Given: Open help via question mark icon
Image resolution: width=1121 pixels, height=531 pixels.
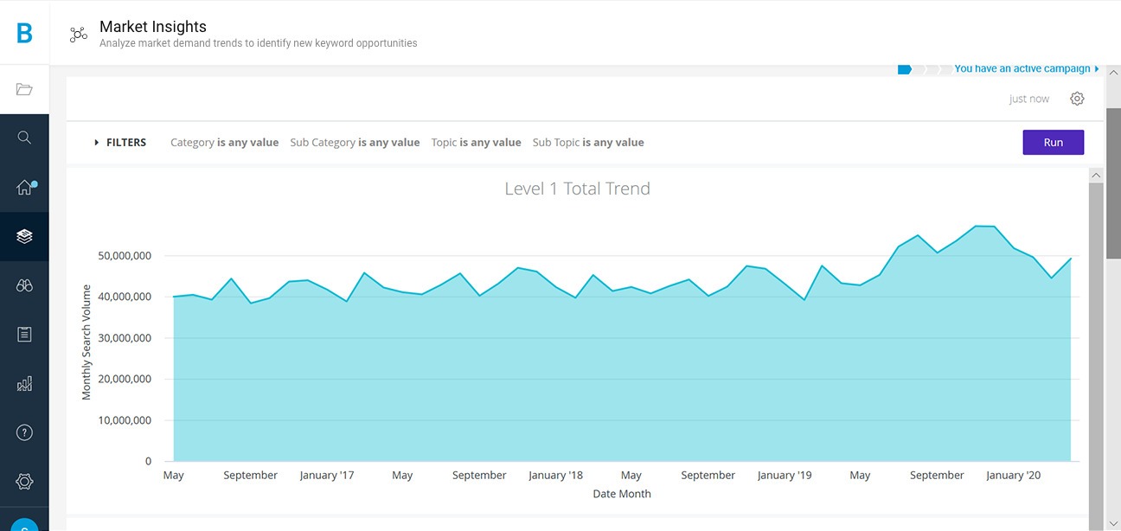Looking at the screenshot, I should (x=24, y=432).
